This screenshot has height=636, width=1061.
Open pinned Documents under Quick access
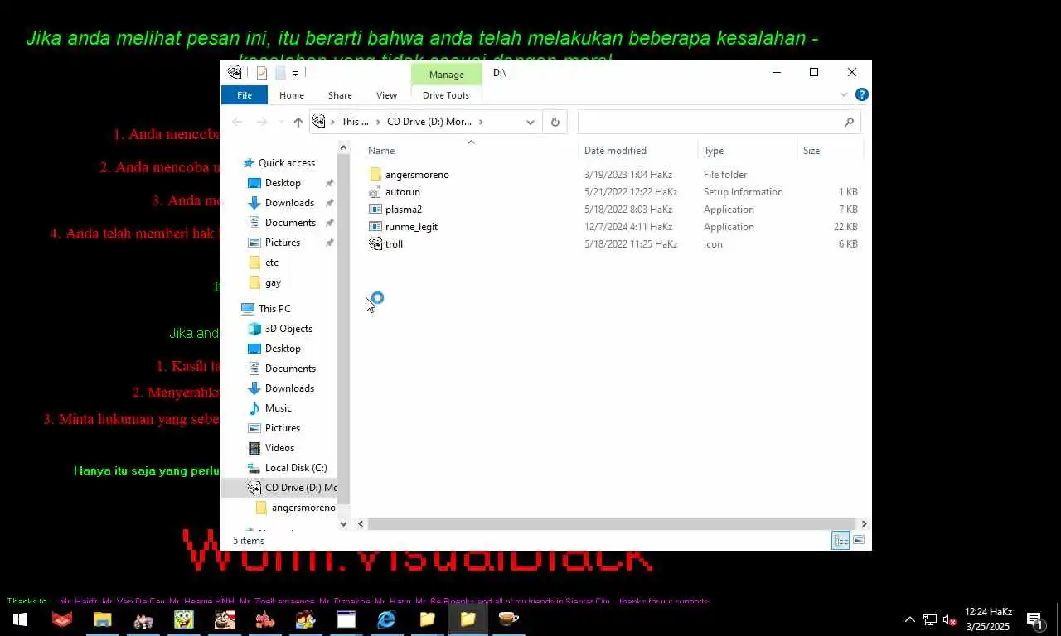290,223
